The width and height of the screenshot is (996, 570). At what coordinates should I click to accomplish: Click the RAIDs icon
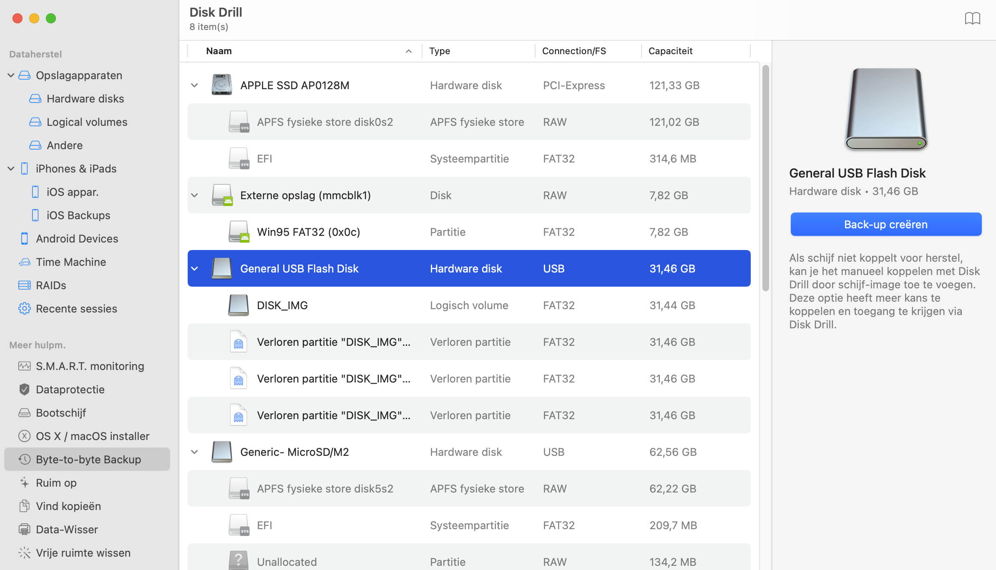(x=25, y=285)
